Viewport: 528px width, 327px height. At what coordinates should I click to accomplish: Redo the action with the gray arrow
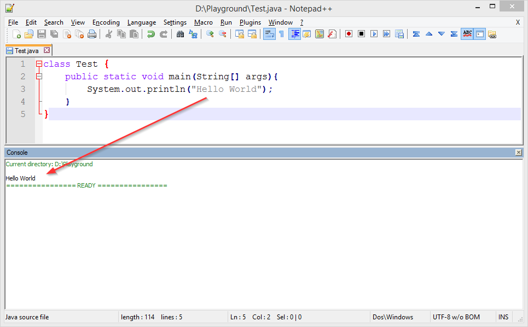pyautogui.click(x=163, y=34)
